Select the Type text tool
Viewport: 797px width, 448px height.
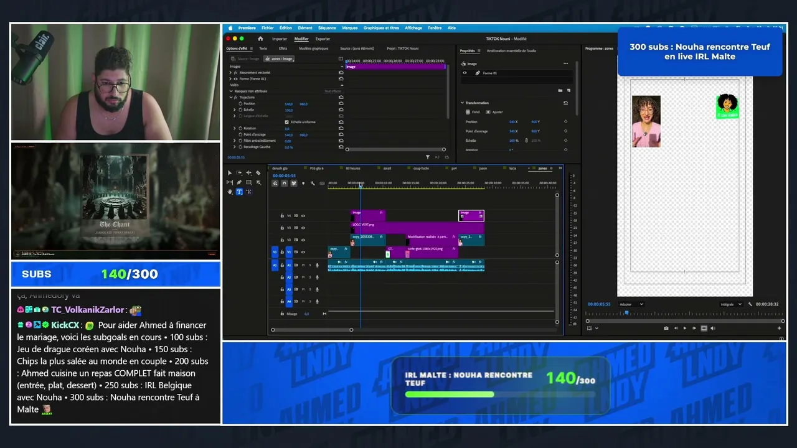pyautogui.click(x=239, y=192)
